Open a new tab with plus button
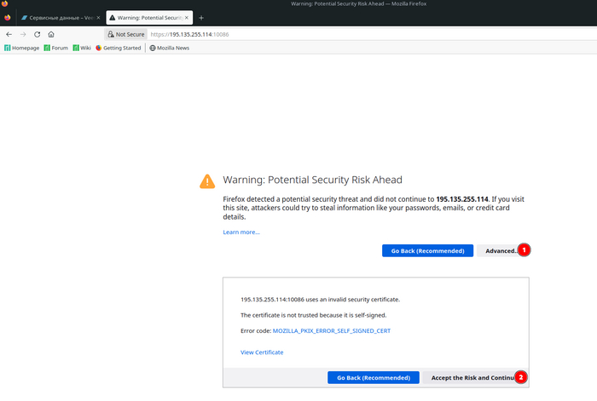Screen dimensions: 597x401 pos(201,17)
